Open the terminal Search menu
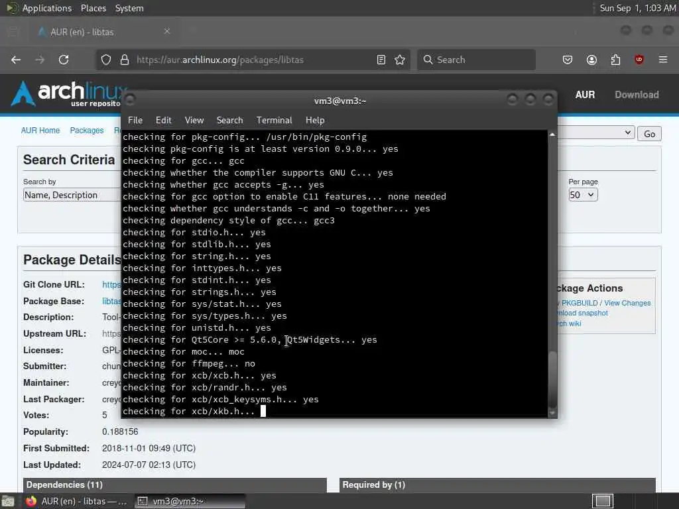 click(230, 121)
